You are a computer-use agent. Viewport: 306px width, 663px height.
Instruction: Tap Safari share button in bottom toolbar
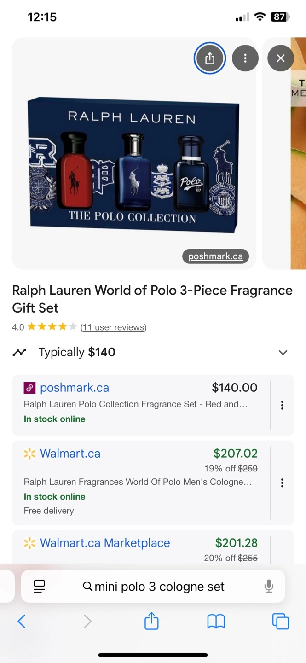151,622
